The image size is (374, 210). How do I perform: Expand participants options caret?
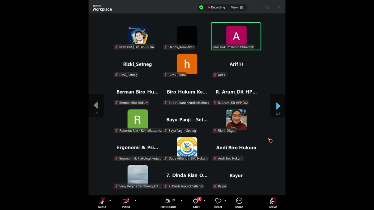[x=181, y=201]
